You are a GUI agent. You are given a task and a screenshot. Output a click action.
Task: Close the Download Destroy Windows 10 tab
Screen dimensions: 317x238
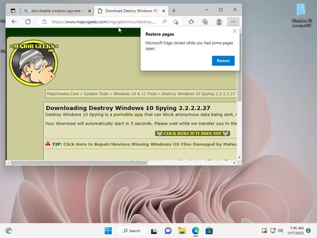coord(163,11)
